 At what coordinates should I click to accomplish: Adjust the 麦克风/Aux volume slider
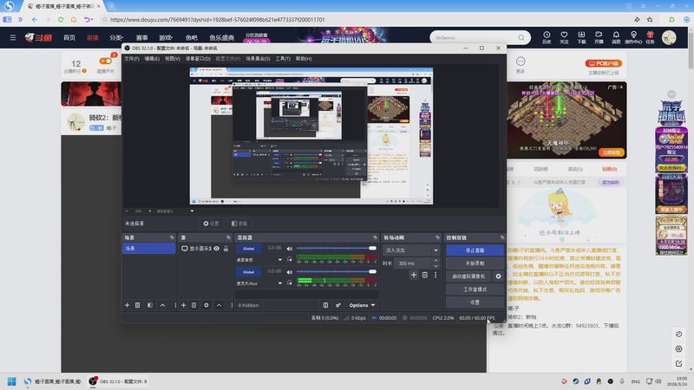[337, 272]
